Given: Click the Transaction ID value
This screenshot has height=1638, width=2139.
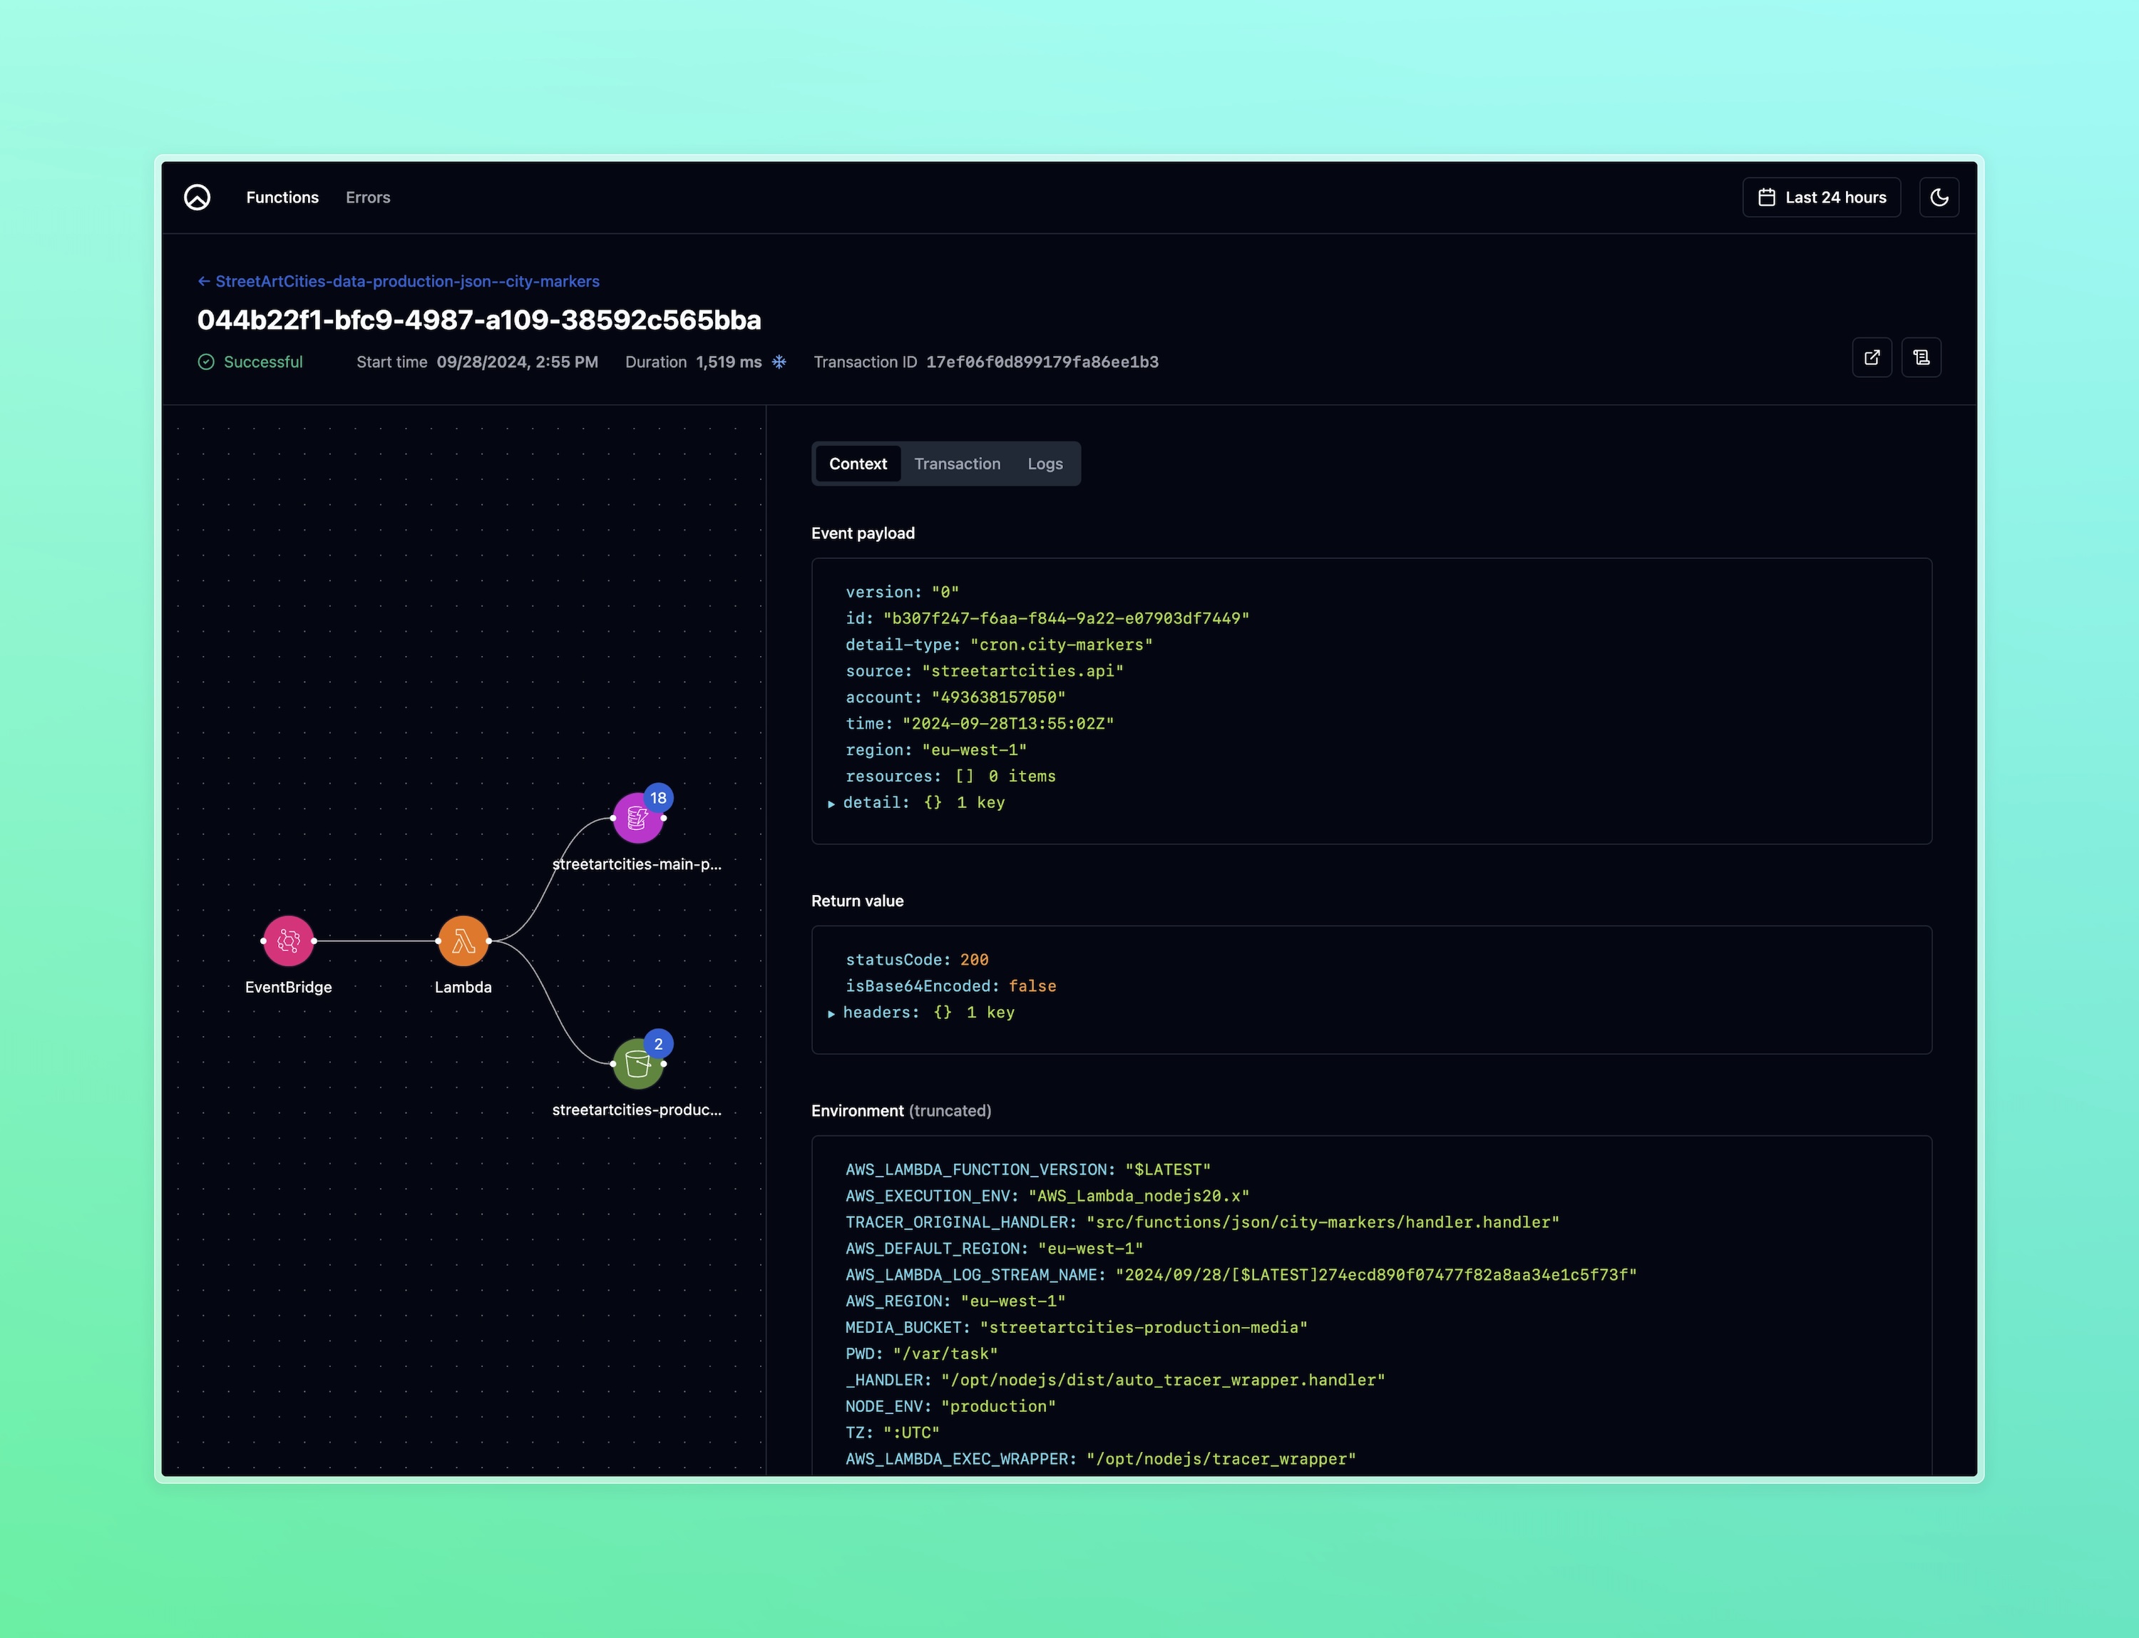Looking at the screenshot, I should tap(1041, 362).
